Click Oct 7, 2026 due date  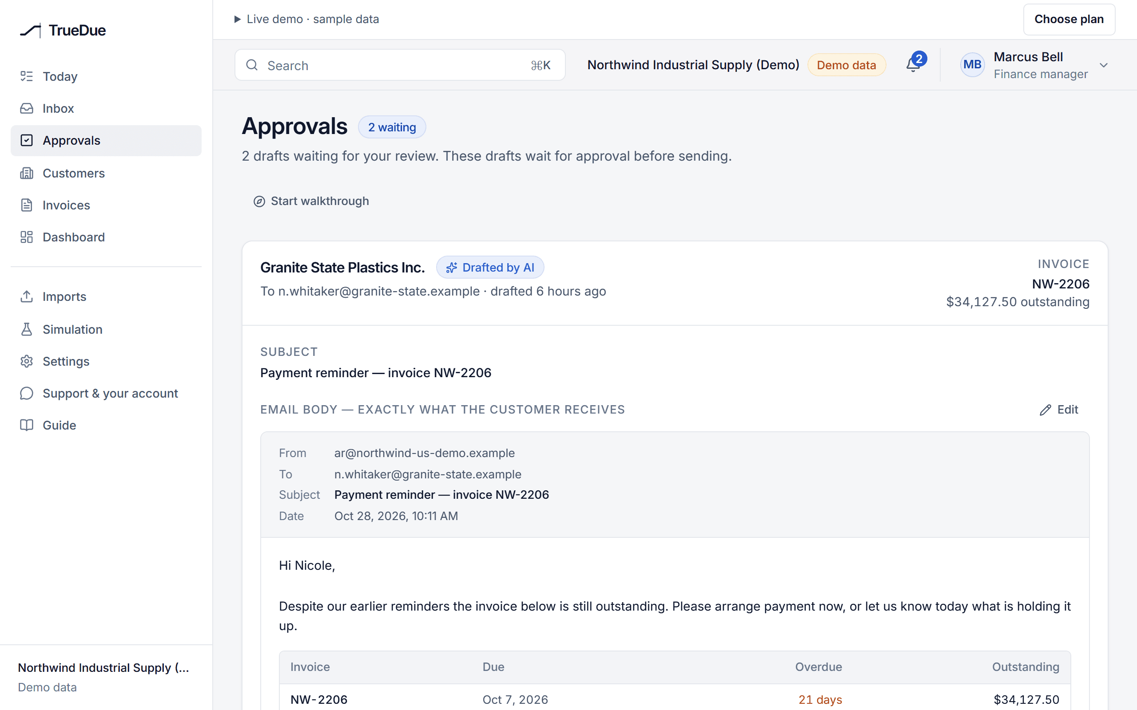515,699
